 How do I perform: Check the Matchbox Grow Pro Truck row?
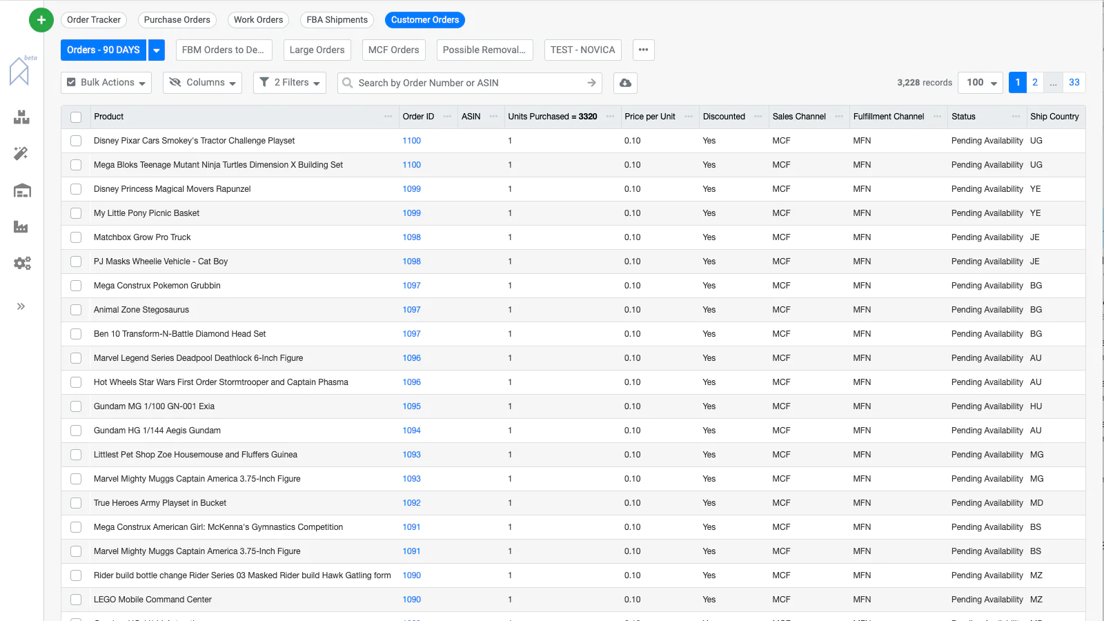pos(76,237)
